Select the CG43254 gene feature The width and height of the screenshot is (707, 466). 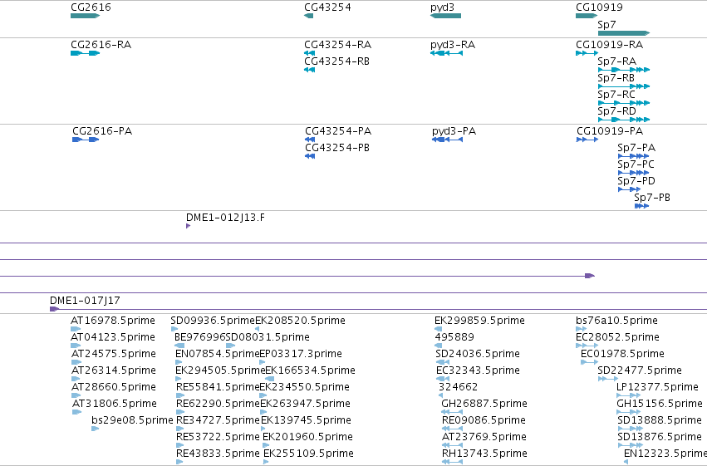(x=309, y=16)
